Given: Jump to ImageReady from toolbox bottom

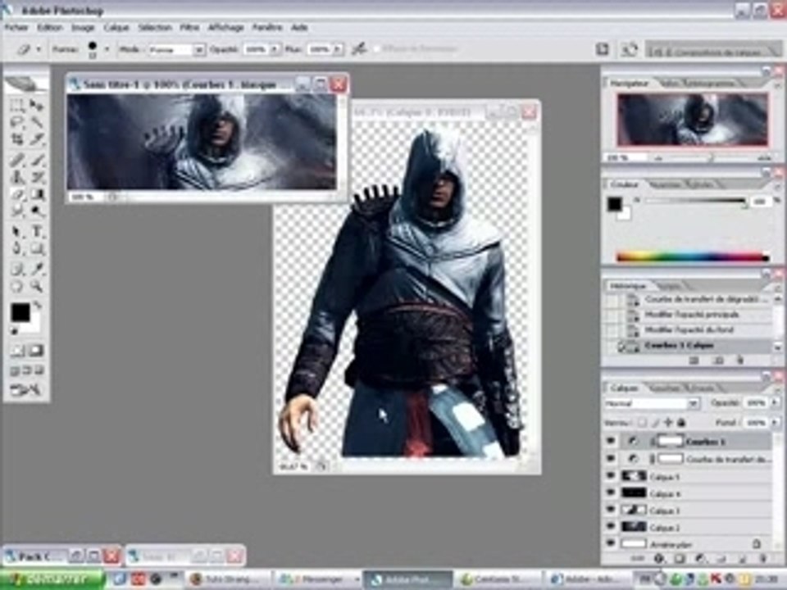Looking at the screenshot, I should click(25, 389).
